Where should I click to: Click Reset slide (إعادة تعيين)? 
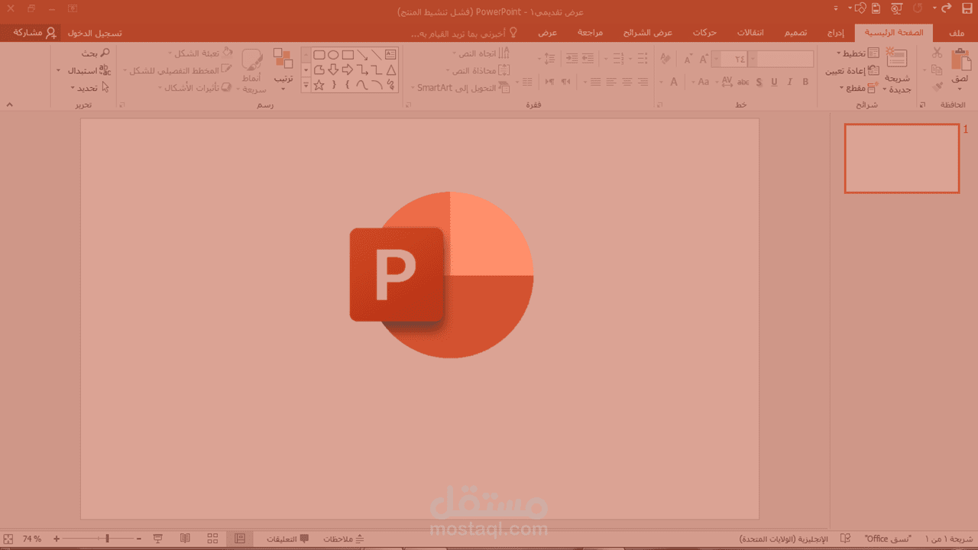click(x=851, y=71)
